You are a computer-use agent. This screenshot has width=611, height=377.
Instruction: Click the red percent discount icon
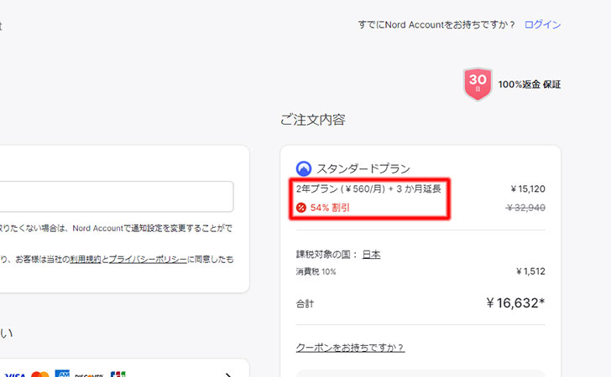300,208
